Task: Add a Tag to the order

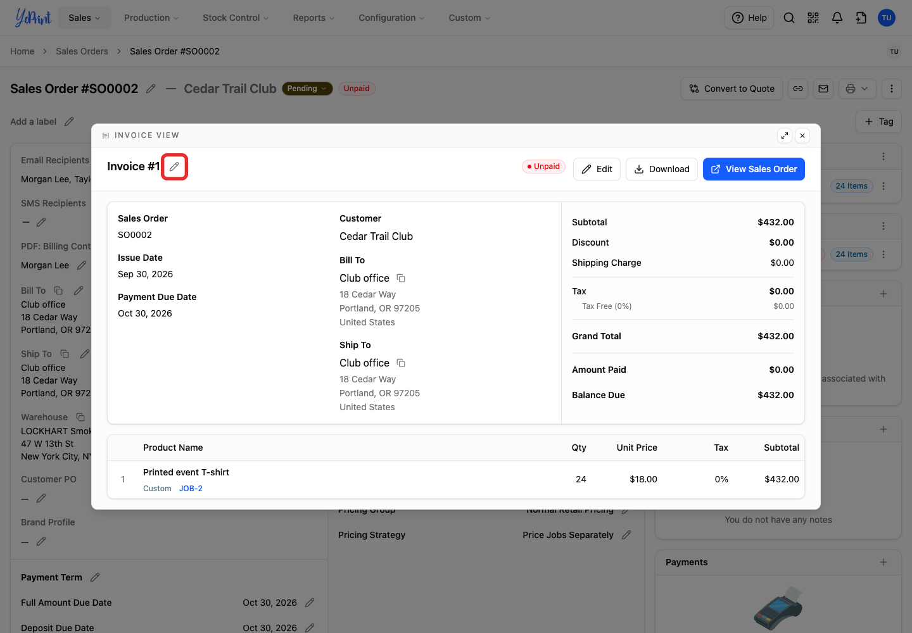Action: 878,122
